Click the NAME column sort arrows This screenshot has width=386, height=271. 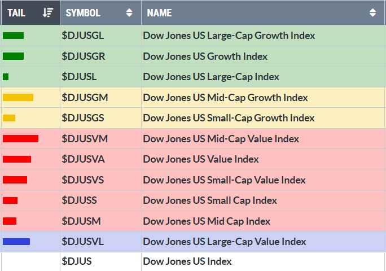coord(372,12)
